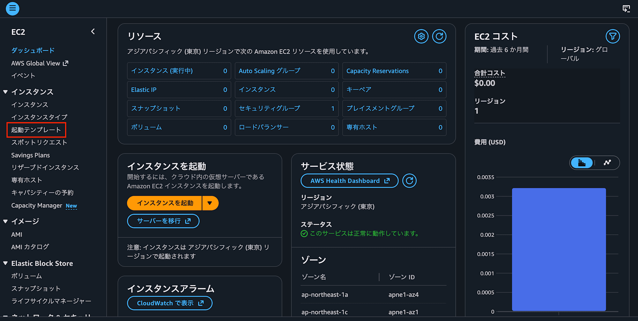The height and width of the screenshot is (321, 638).
Task: Open AWS Global View link
Action: 40,63
